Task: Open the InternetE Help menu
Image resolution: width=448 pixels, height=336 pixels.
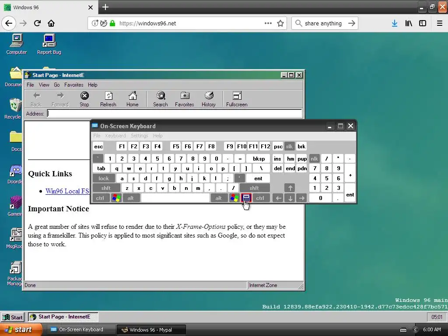Action: point(93,85)
